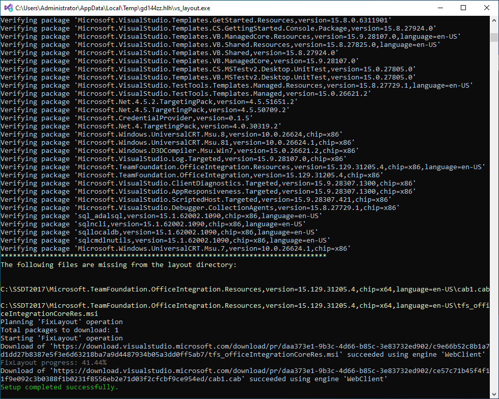
Task: Click the Net.4.TargetingPack version=4.0.30319.2 line
Action: click(141, 126)
